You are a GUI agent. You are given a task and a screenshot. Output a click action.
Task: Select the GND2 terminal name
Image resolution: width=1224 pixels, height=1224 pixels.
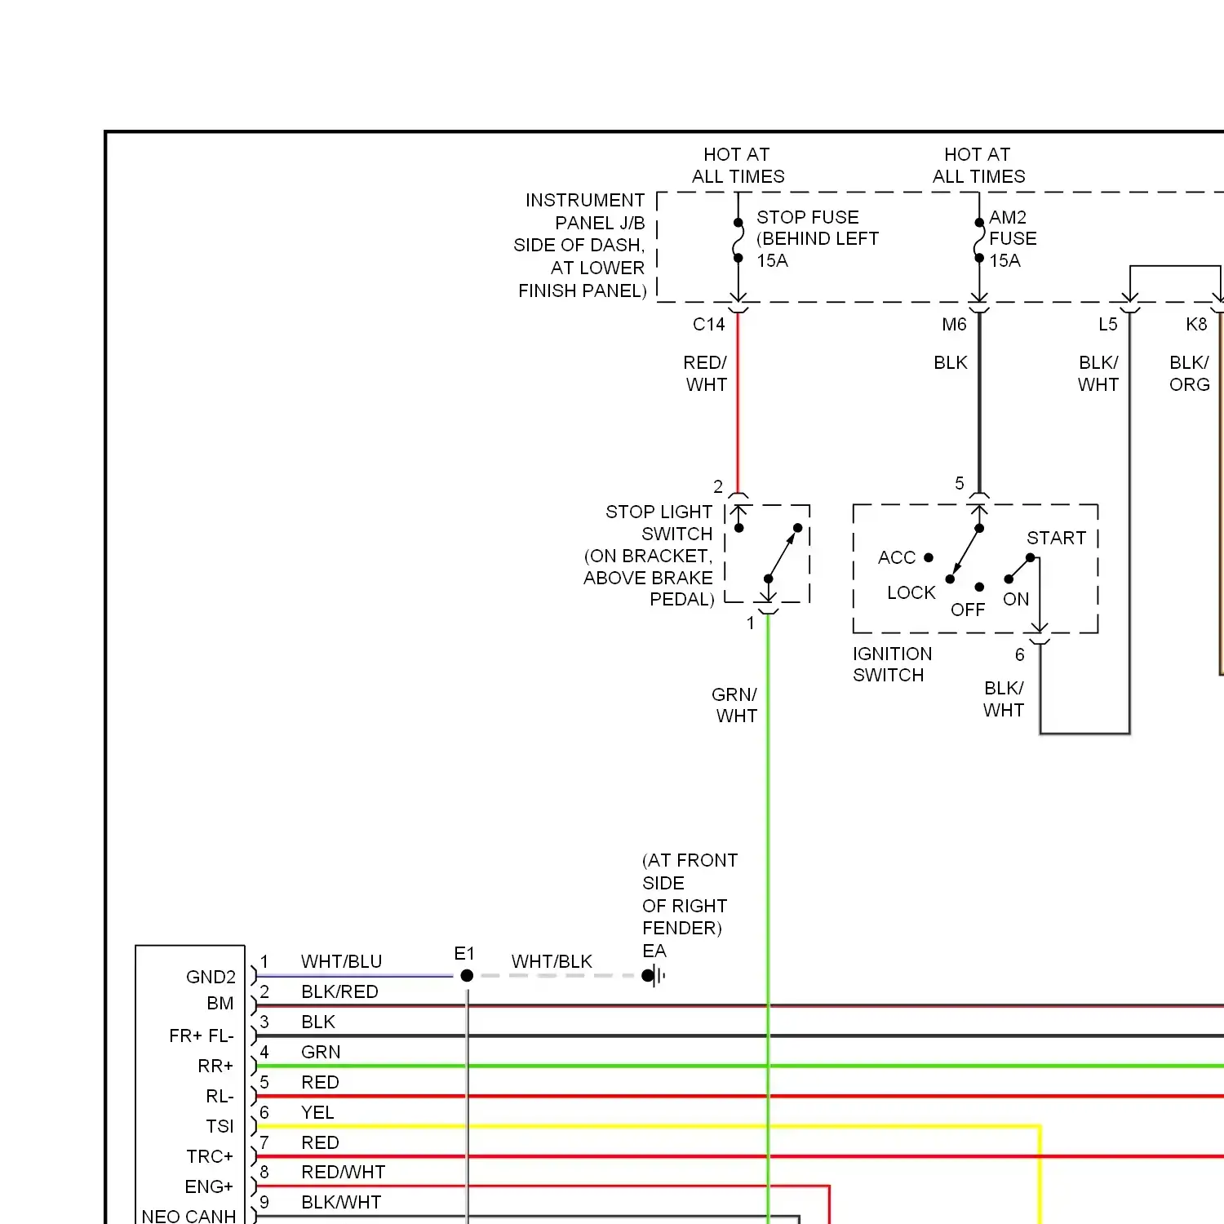pos(211,978)
